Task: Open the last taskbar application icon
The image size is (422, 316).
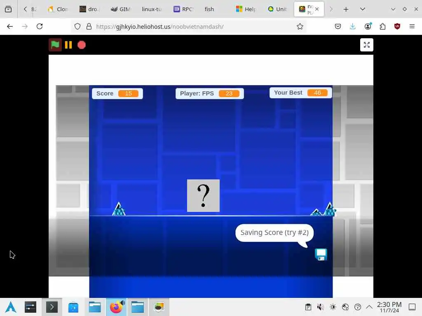Action: (x=159, y=307)
